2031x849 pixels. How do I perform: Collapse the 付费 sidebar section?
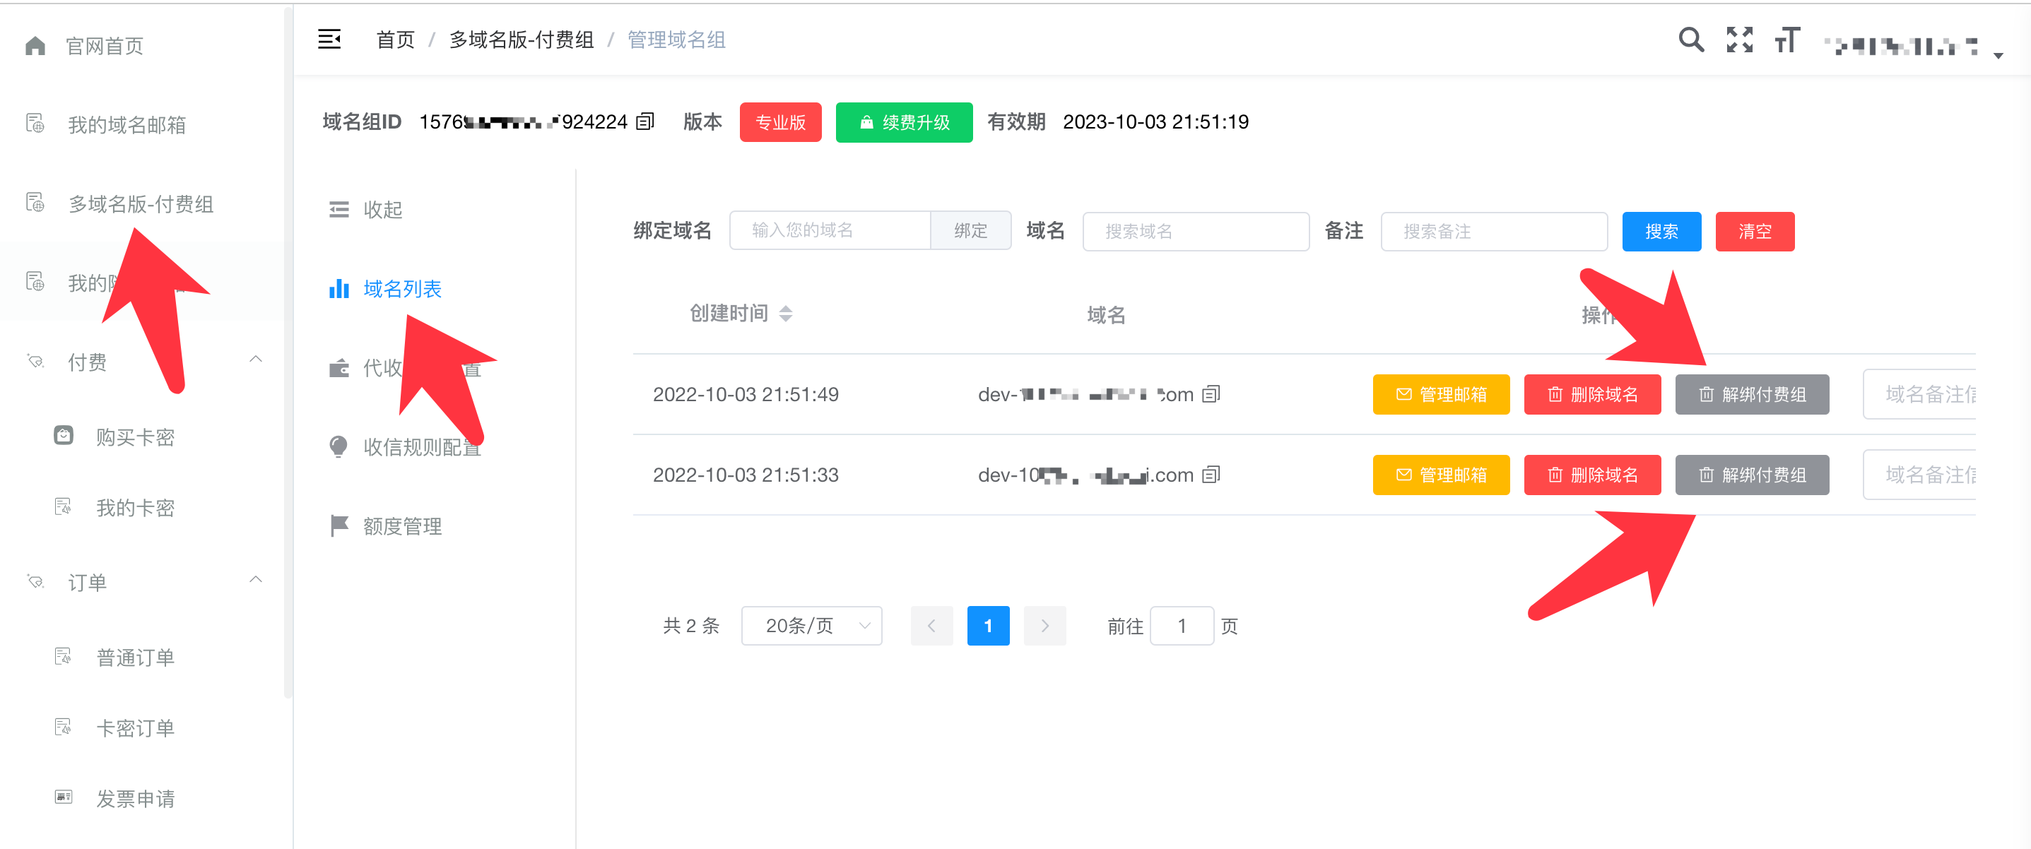click(255, 360)
